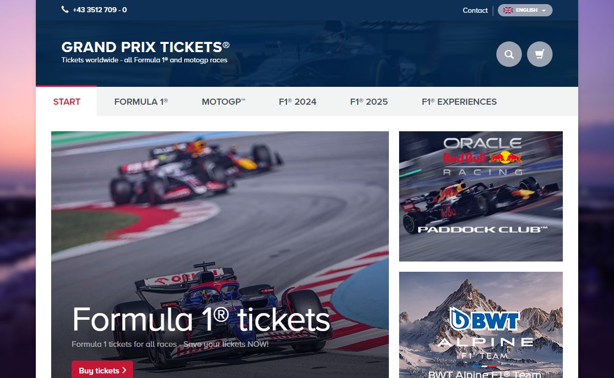The image size is (614, 378).
Task: Open the shopping cart icon
Action: click(540, 54)
